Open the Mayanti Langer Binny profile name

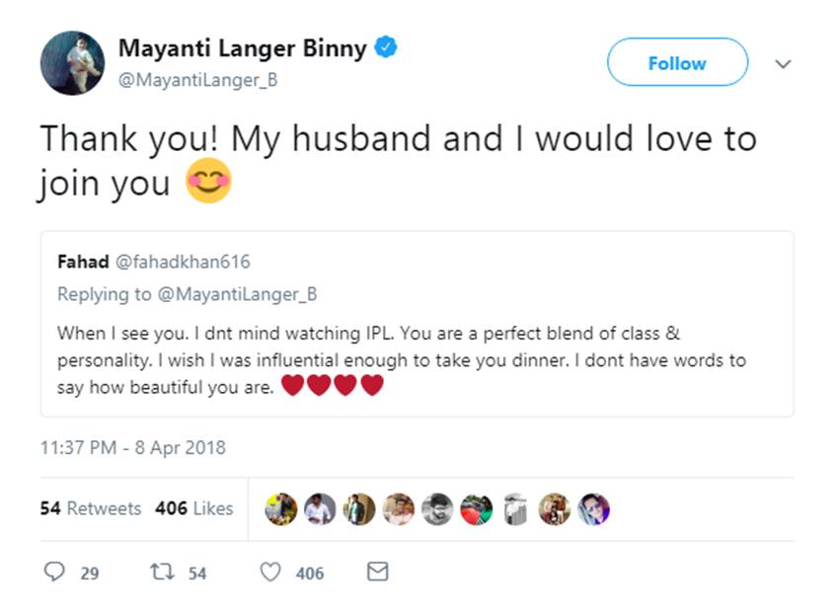(x=242, y=47)
